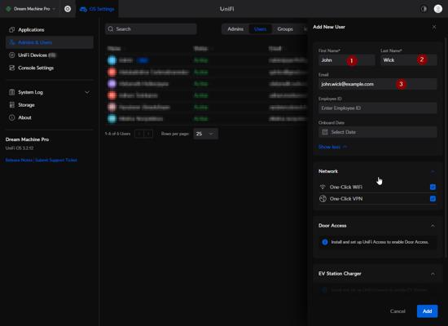
Task: Click the Cancel button
Action: 397,311
